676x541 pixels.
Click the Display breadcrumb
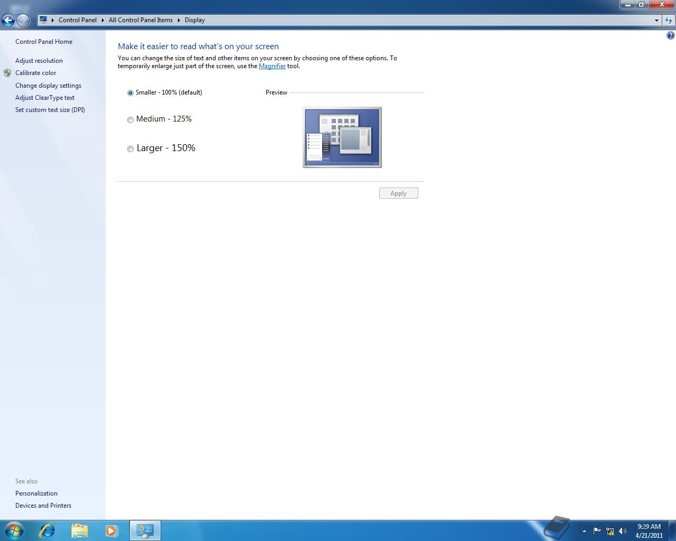pyautogui.click(x=195, y=20)
